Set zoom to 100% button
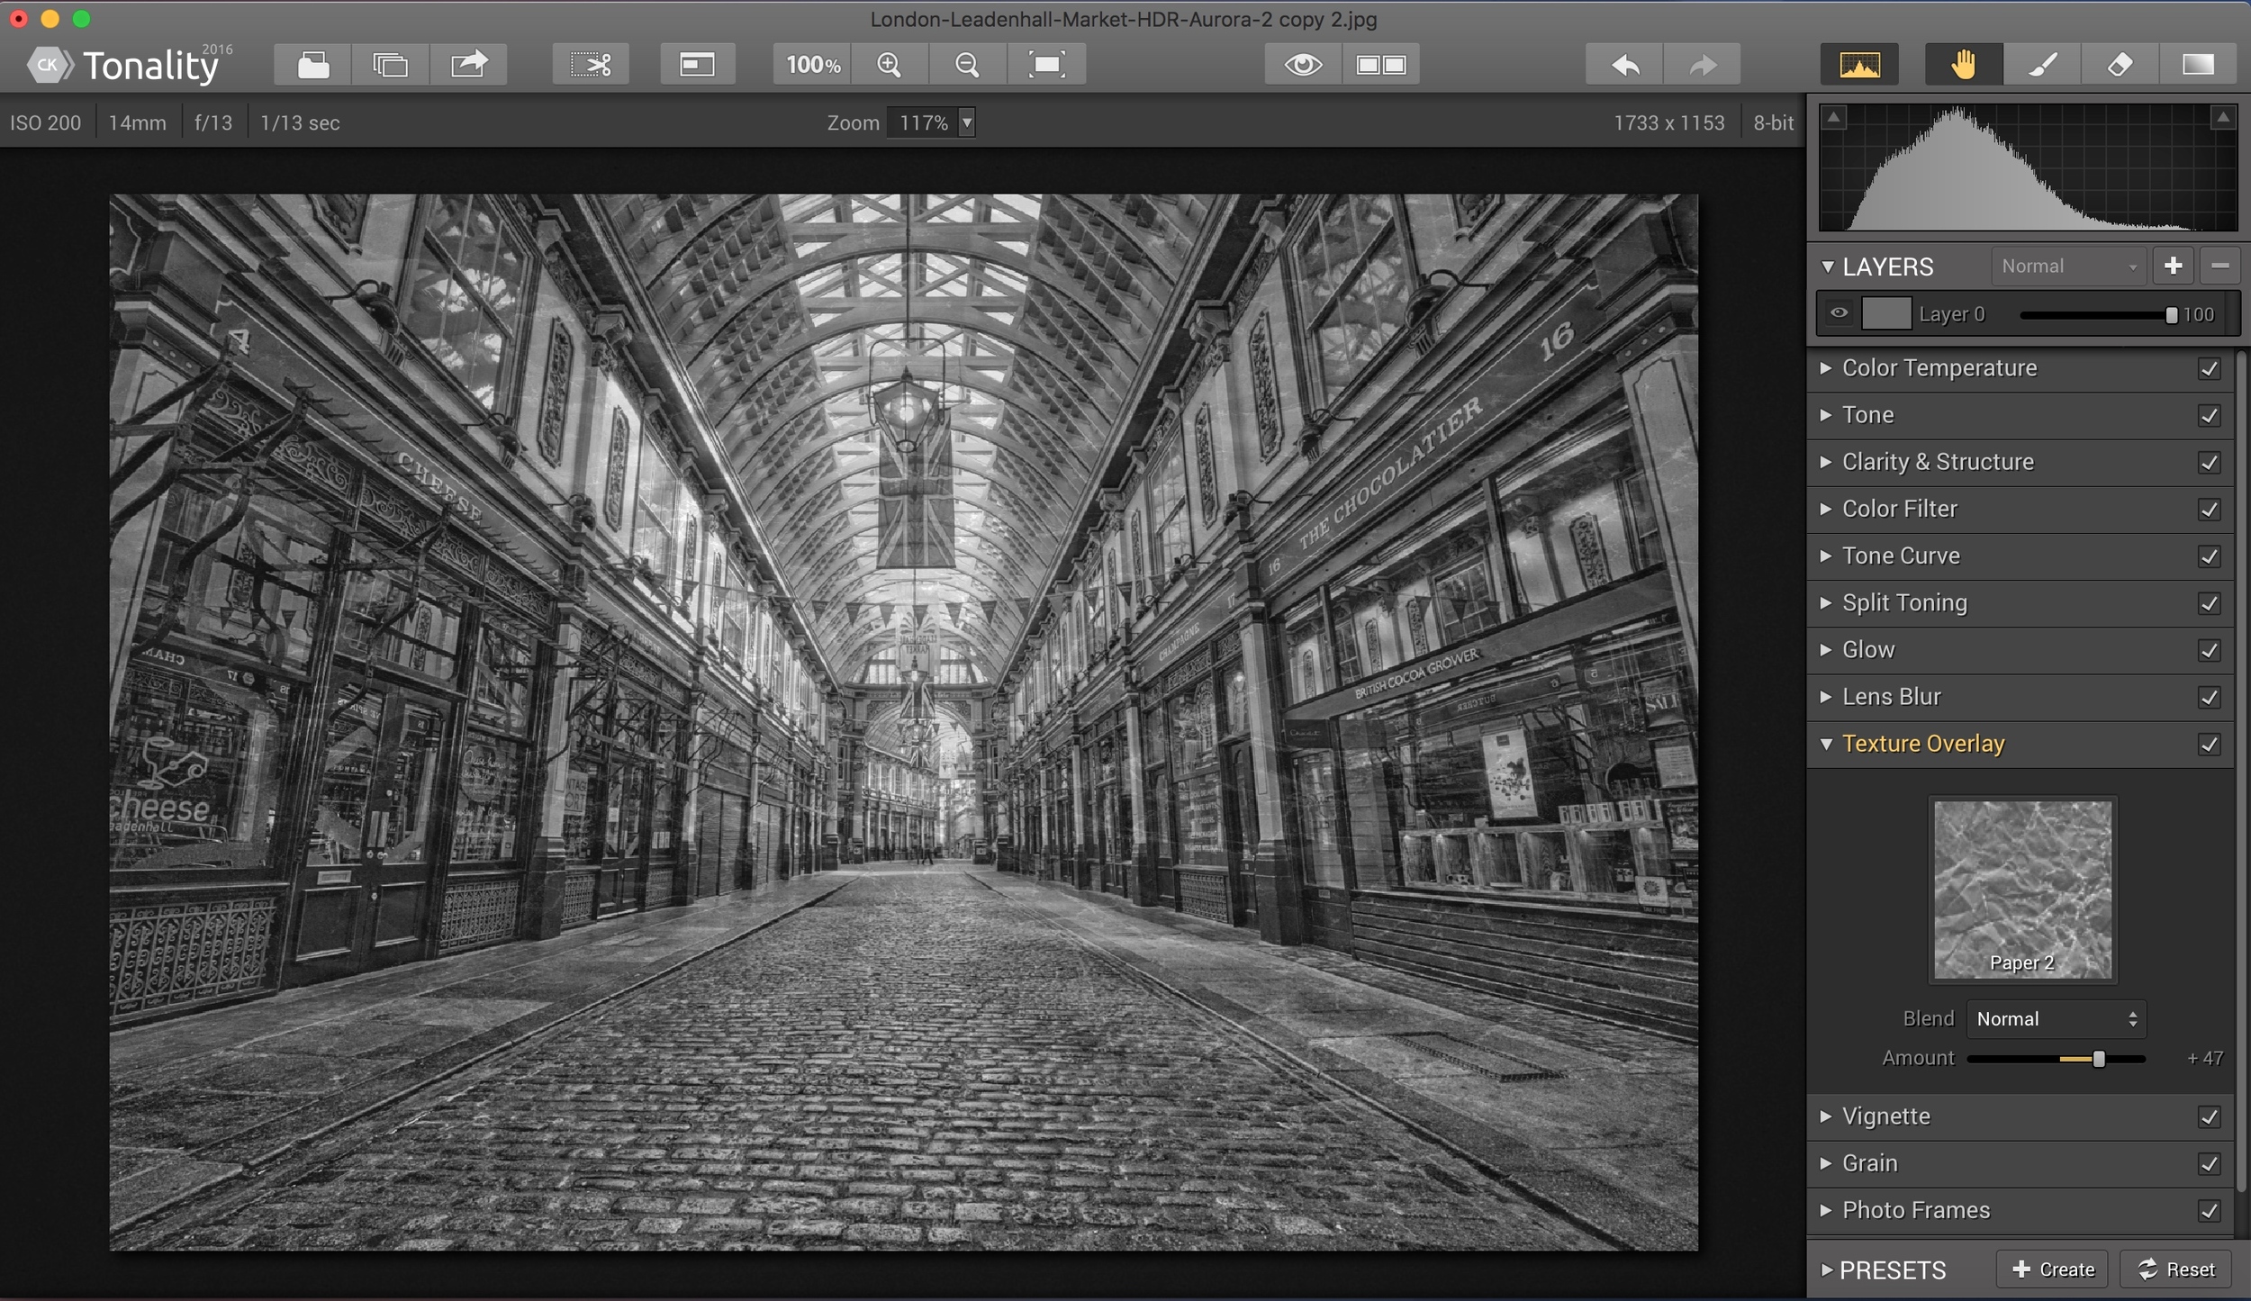 coord(812,65)
